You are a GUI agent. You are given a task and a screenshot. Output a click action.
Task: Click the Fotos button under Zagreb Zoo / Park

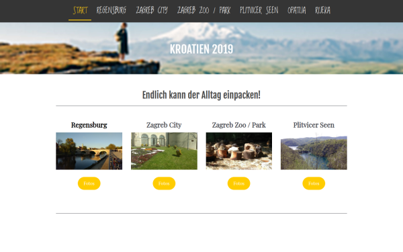pos(238,183)
